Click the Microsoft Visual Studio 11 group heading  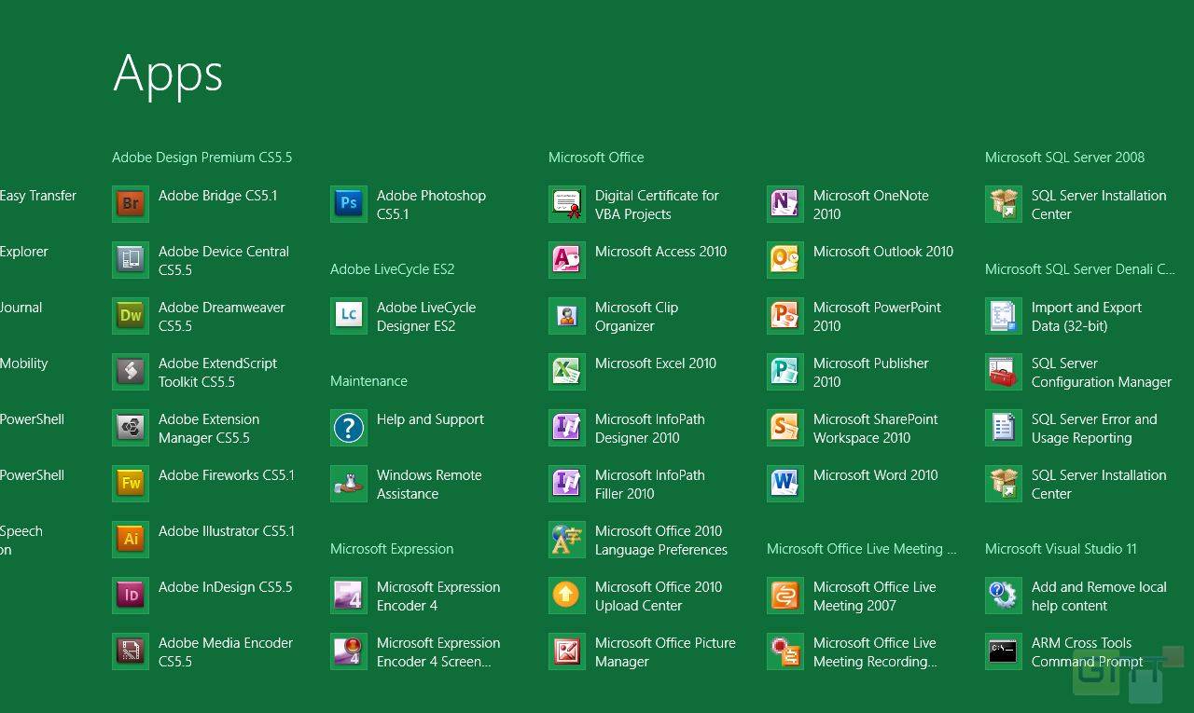click(x=1061, y=549)
